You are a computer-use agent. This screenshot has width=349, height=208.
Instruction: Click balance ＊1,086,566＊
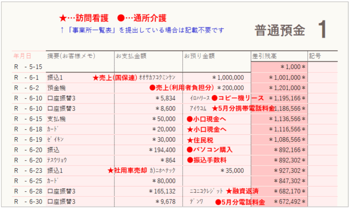point(287,140)
